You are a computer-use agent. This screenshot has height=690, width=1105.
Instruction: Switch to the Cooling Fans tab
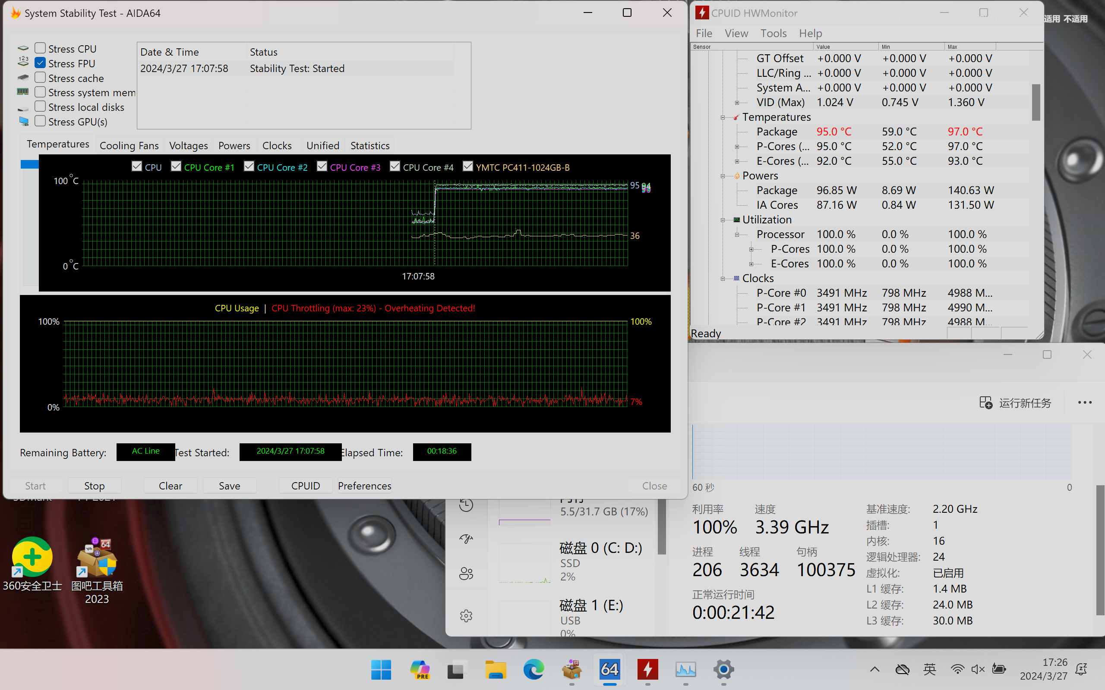129,146
